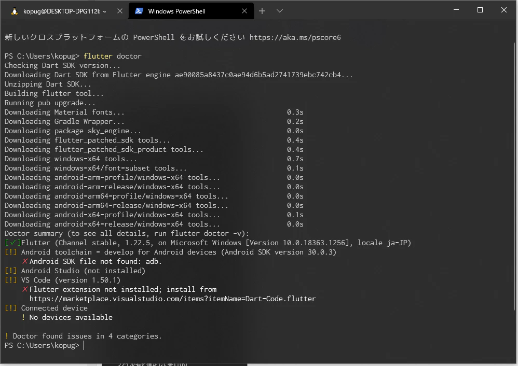Click the '0.7s' download time value
Image resolution: width=518 pixels, height=366 pixels.
point(295,159)
